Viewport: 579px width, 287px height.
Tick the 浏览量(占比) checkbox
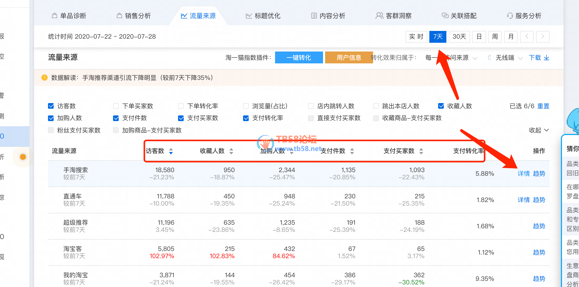246,106
